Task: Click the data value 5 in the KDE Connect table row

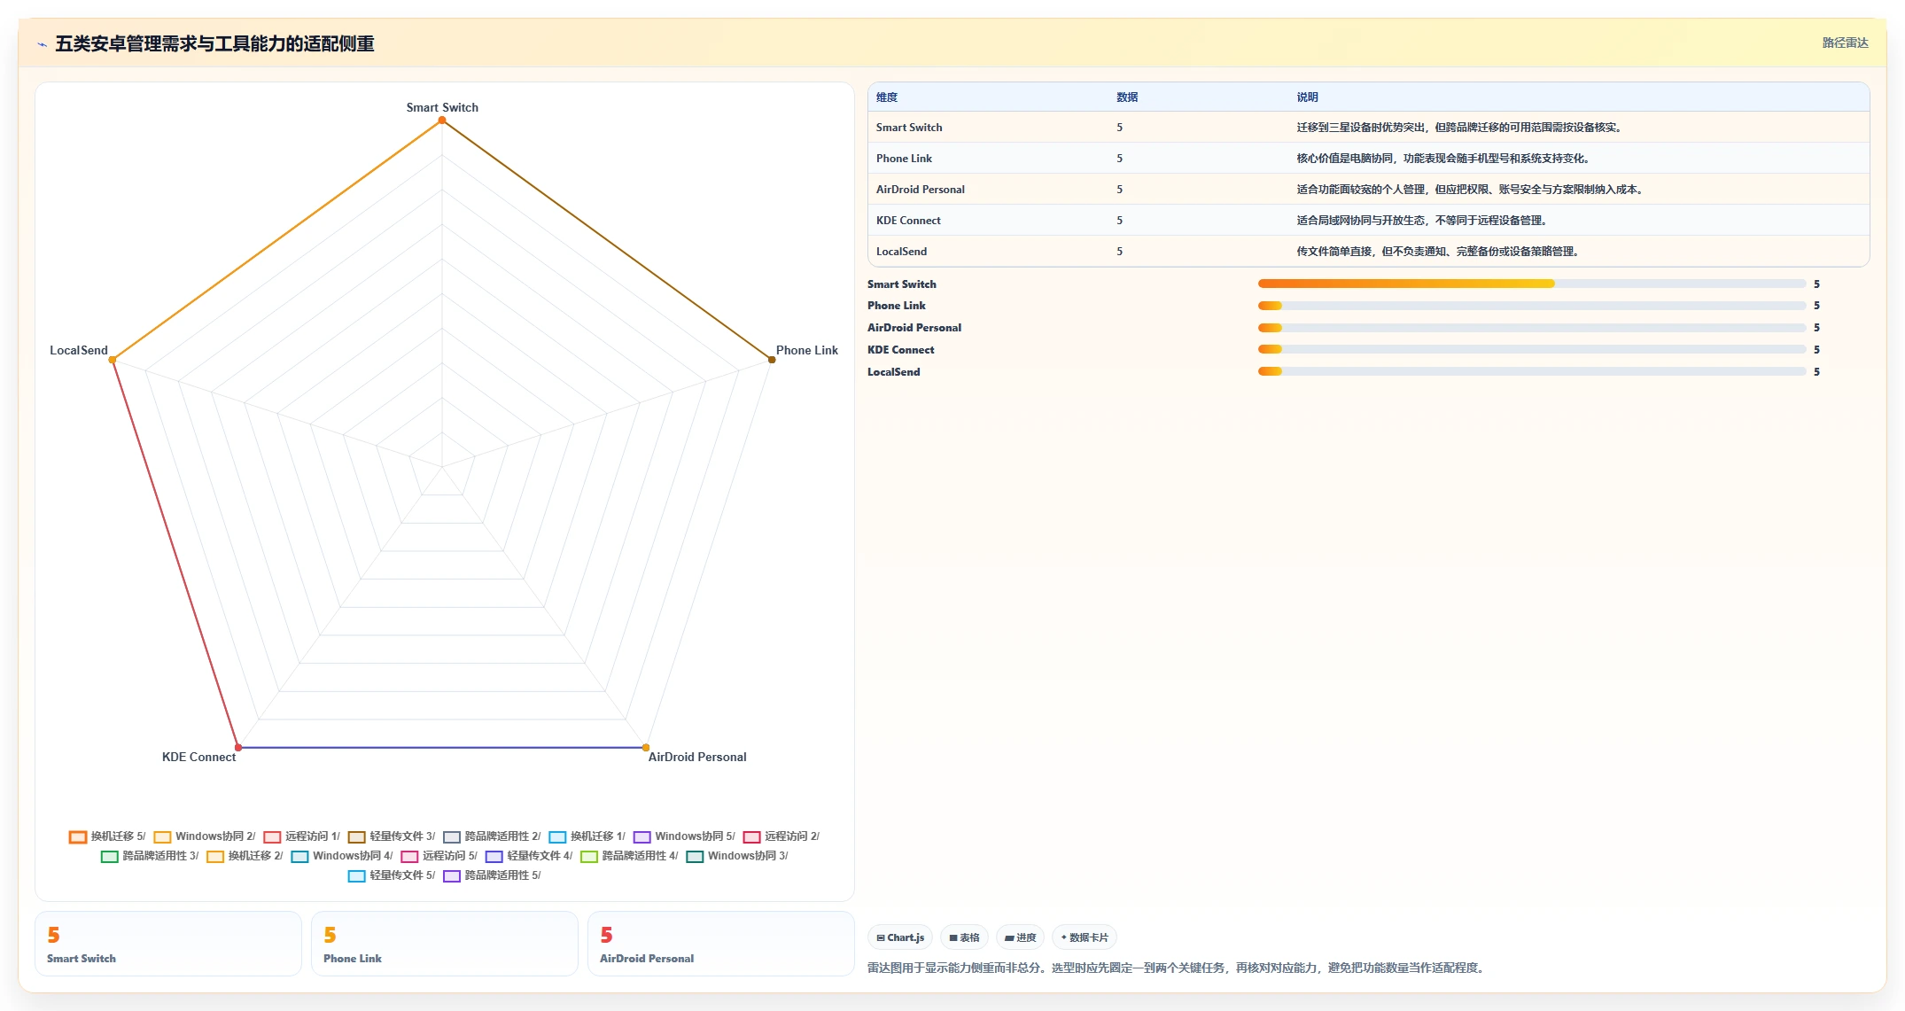Action: 1119,221
